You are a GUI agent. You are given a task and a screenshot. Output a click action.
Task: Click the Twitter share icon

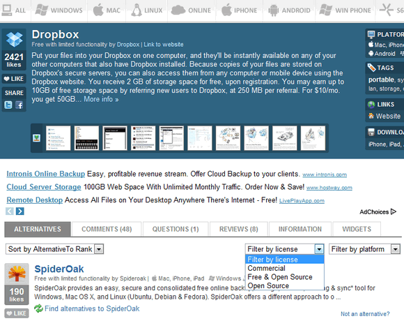tap(8, 105)
